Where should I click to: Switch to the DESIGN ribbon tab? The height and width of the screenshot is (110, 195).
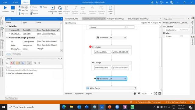tap(16, 2)
